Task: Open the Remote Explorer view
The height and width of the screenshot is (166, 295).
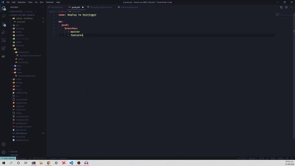Action: [x=4, y=40]
